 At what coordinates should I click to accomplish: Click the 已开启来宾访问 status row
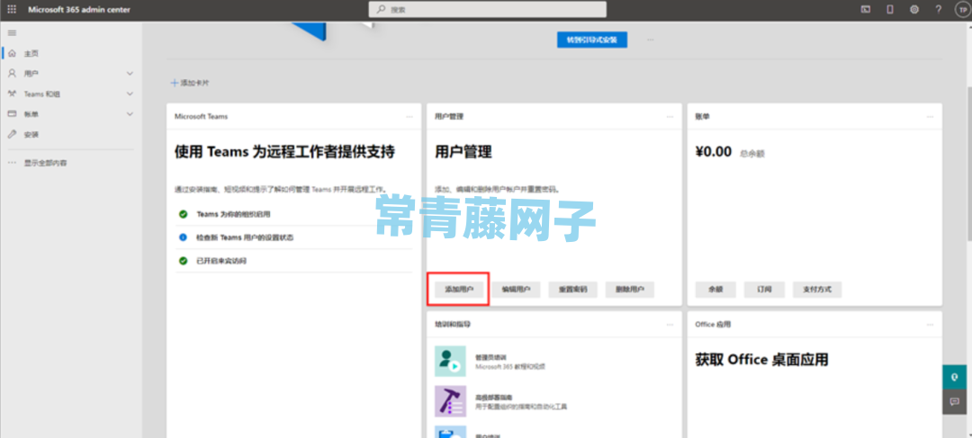(293, 261)
